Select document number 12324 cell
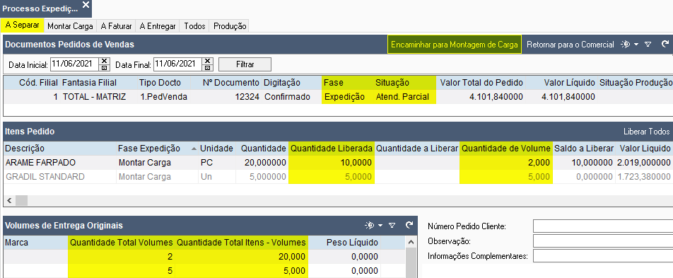Viewport: 673px width, 278px height. pyautogui.click(x=226, y=97)
